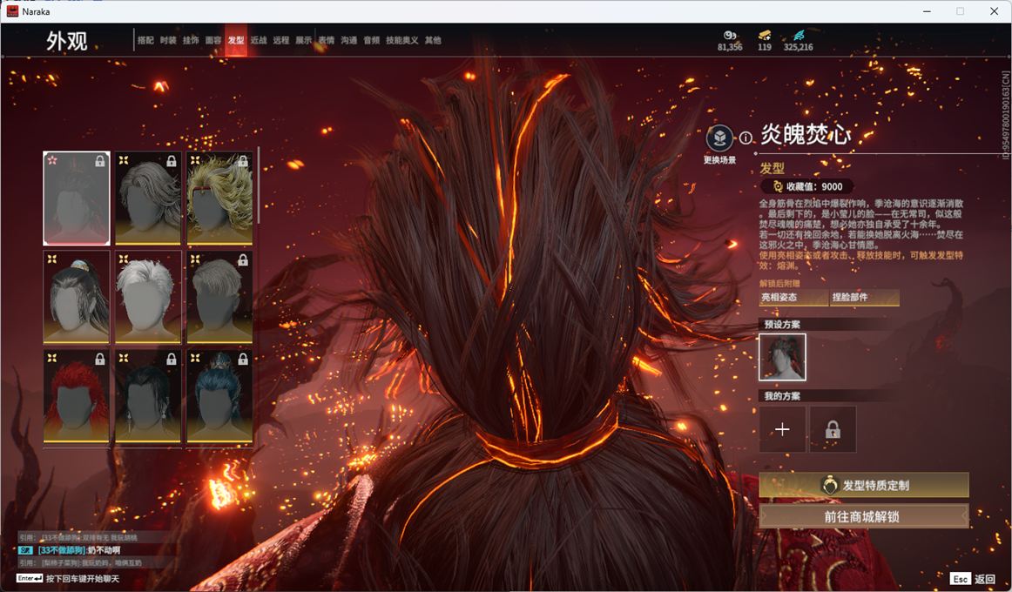Viewport: 1012px width, 592px height.
Task: Click the locked scheme slot under 我的方案
Action: (x=833, y=429)
